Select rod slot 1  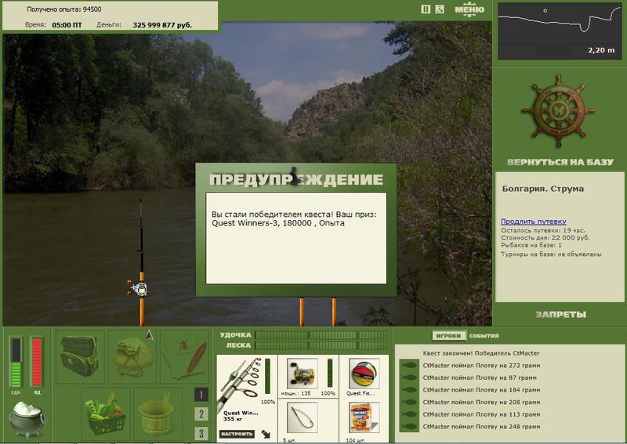[201, 395]
